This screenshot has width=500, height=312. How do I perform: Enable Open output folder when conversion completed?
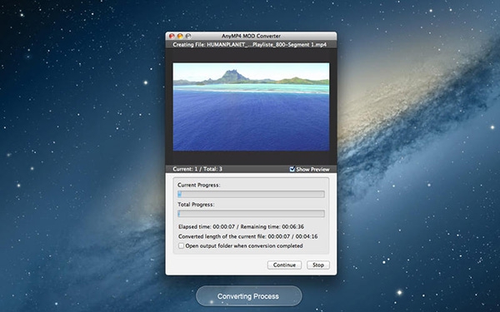(x=181, y=245)
